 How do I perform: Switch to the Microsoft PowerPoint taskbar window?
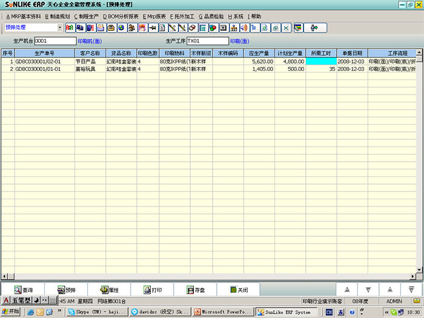(x=224, y=312)
